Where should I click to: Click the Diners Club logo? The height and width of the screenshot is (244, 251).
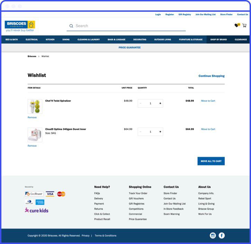point(29,202)
